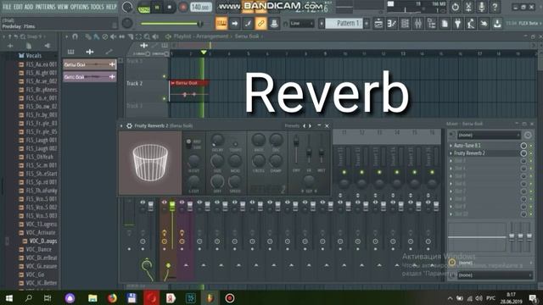Open the EDIT menu
The height and width of the screenshot is (305, 543).
coord(18,7)
